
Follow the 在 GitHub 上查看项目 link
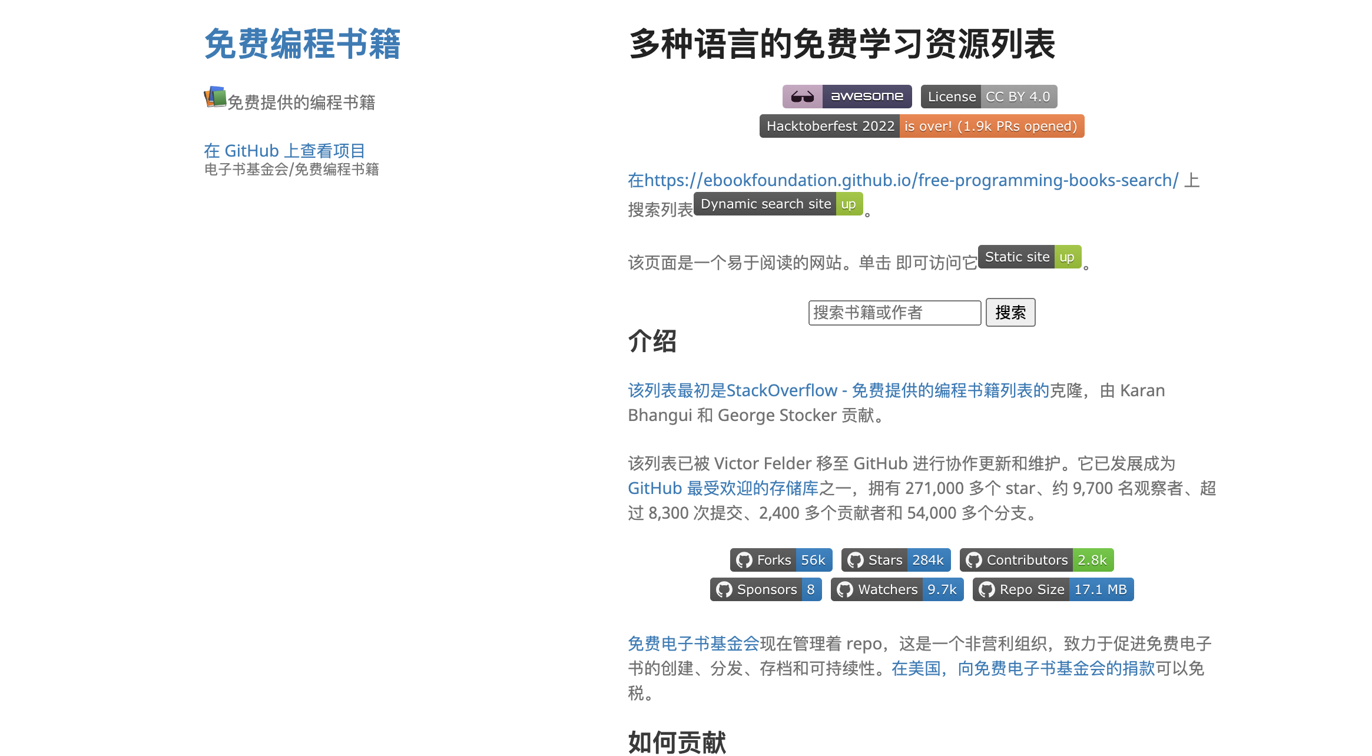284,151
